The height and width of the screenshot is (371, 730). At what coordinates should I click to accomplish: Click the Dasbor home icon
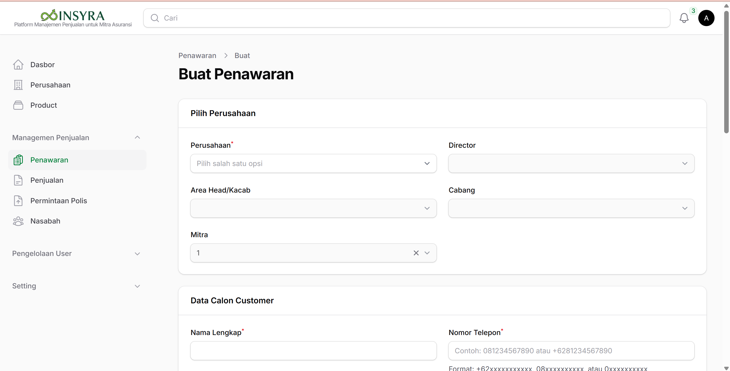click(18, 65)
